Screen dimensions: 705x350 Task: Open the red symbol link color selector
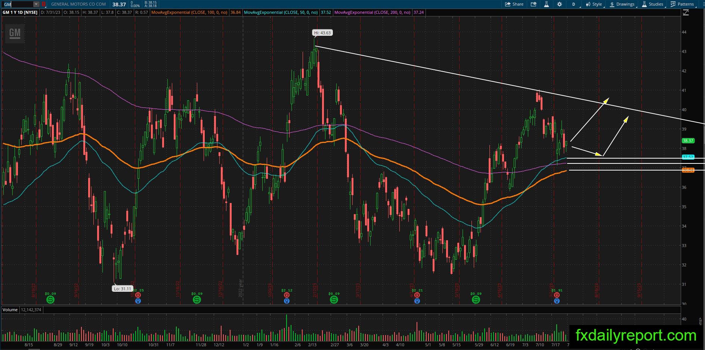[44, 4]
